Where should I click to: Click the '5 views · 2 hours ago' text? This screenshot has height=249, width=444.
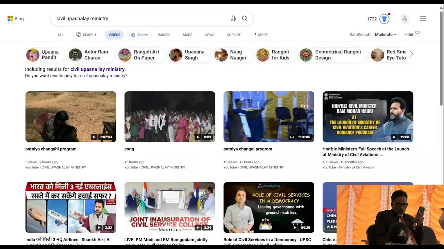41,162
